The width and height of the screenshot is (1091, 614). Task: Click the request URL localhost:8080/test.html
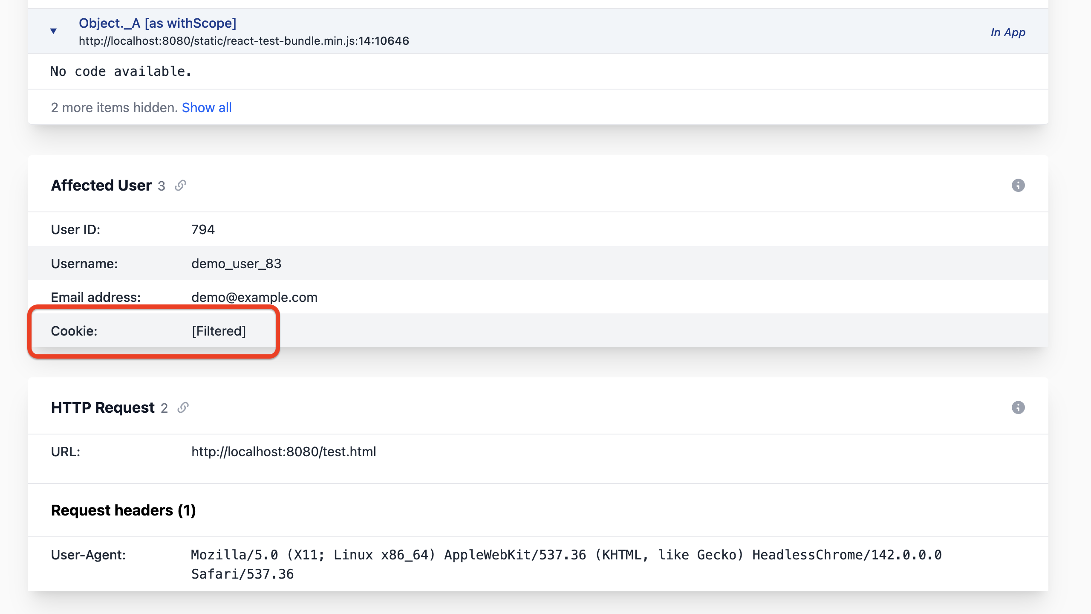coord(283,452)
